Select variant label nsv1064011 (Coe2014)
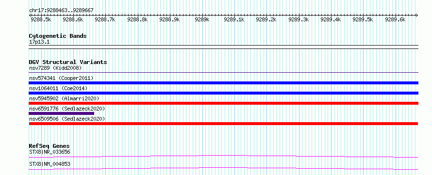432x175 pixels. (x=58, y=88)
